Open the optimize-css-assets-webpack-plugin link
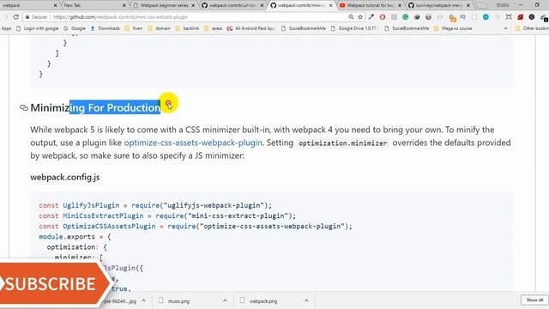The image size is (549, 309). coord(193,142)
